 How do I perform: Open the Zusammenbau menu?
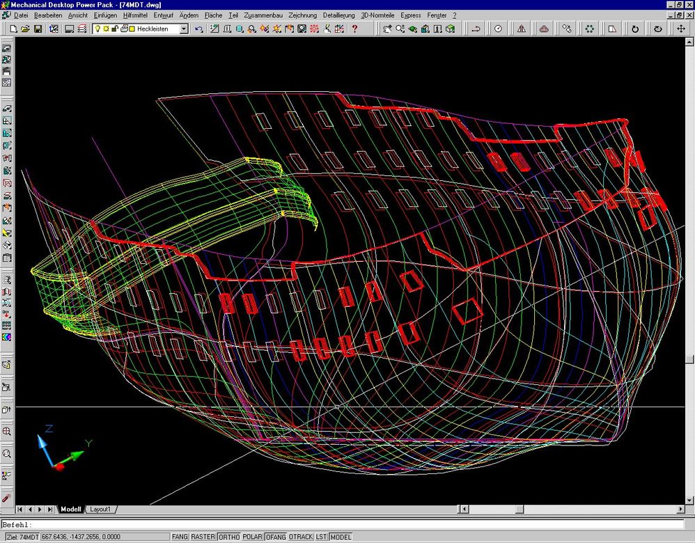click(x=263, y=15)
